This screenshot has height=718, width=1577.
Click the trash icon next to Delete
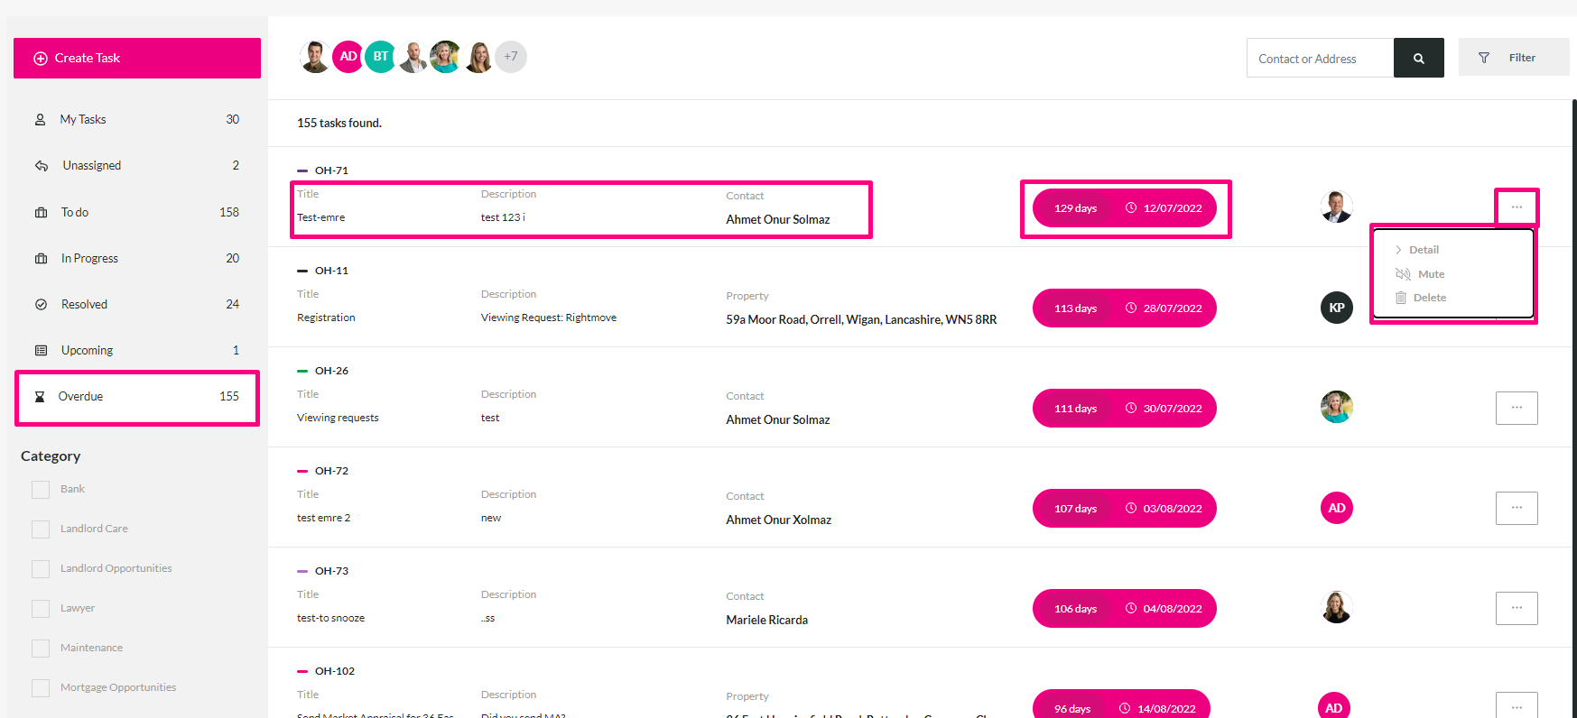coord(1401,298)
